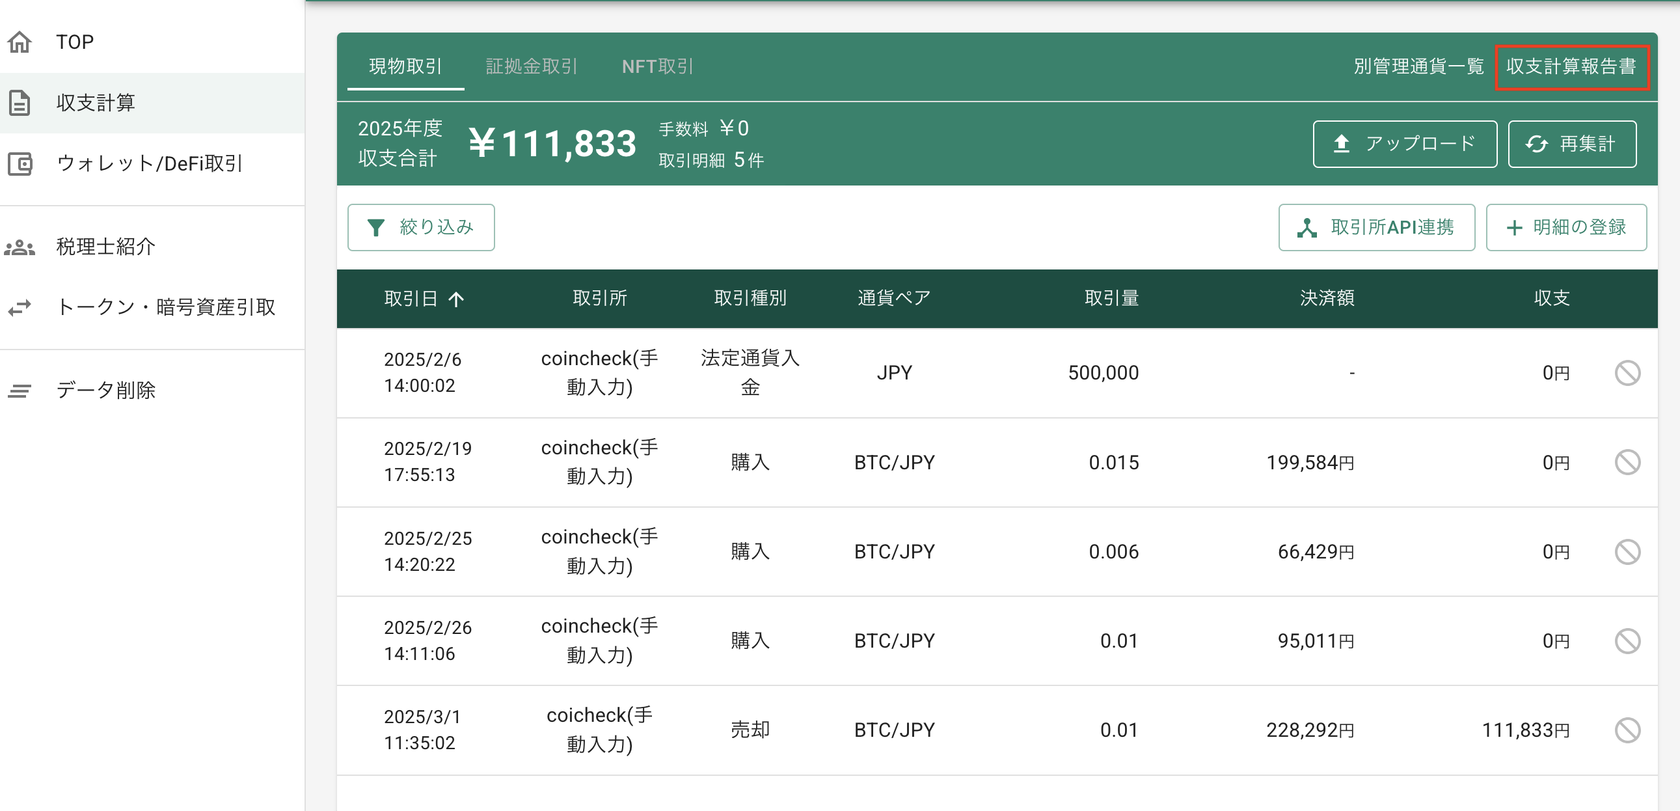Click the 再集計 button
Image resolution: width=1680 pixels, height=811 pixels.
pyautogui.click(x=1572, y=144)
